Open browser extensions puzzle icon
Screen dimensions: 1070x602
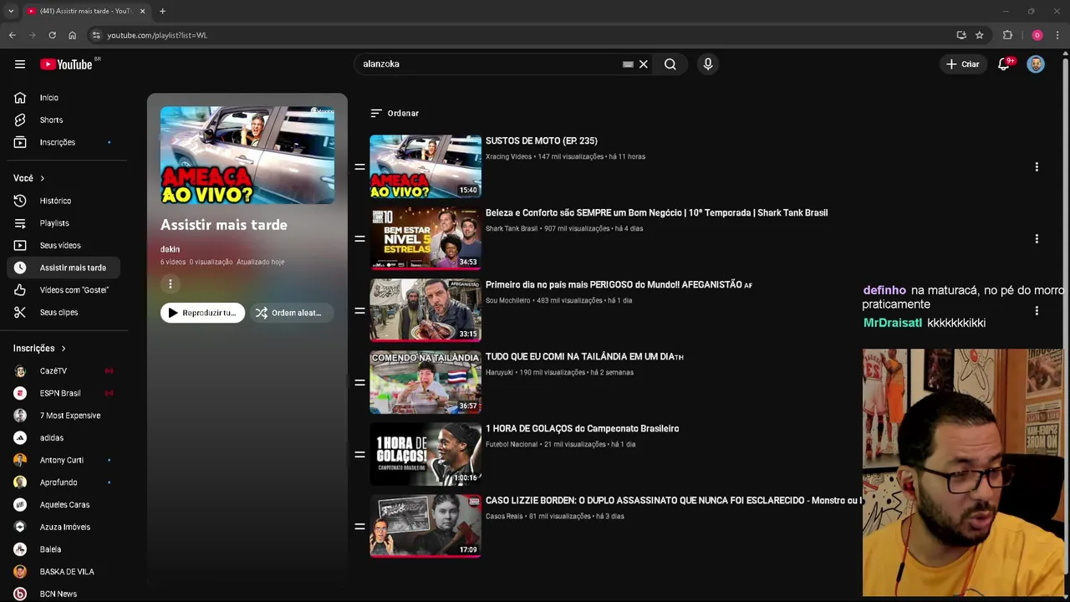[x=1007, y=35]
